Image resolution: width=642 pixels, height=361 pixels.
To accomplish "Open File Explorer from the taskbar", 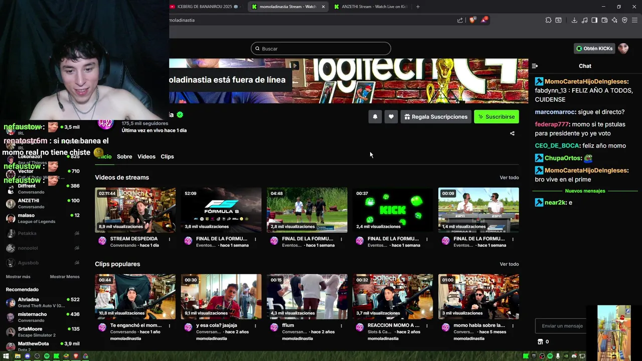I will [x=18, y=356].
